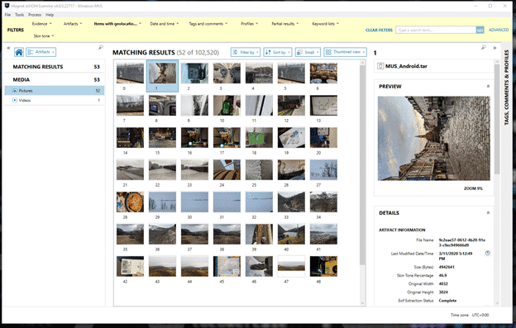Focus the search term input field

pos(436,30)
